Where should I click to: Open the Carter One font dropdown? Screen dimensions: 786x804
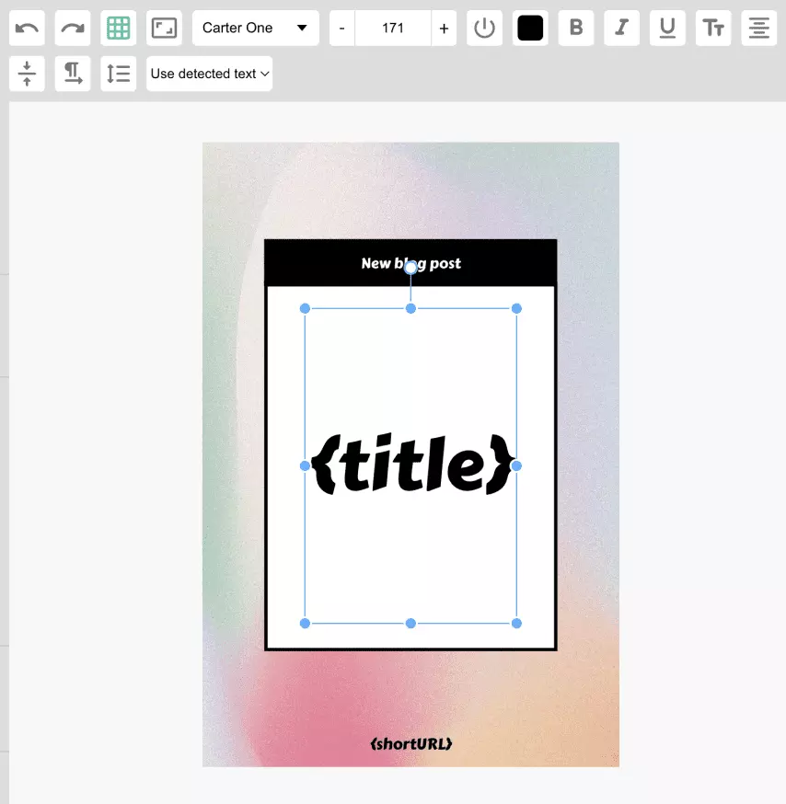255,28
